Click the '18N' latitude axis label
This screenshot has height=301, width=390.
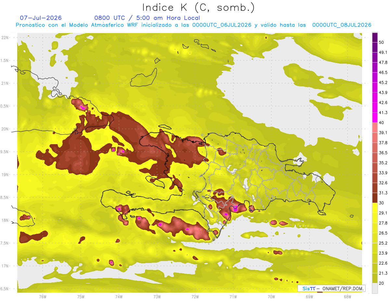(5, 220)
